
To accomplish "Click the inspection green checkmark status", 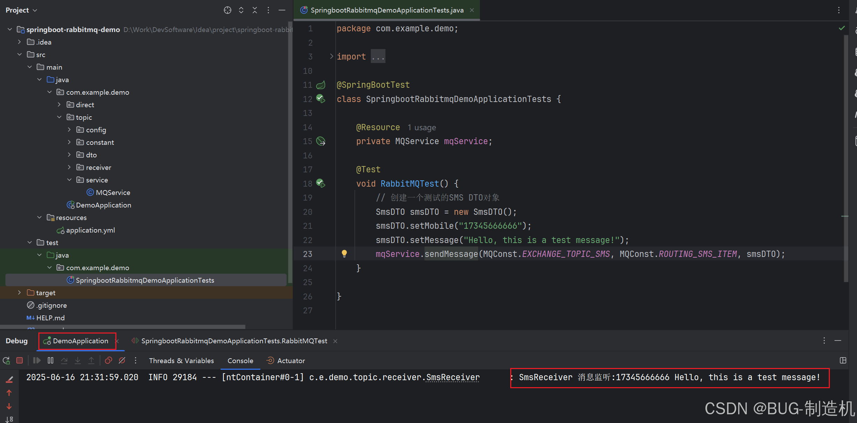I will [842, 28].
